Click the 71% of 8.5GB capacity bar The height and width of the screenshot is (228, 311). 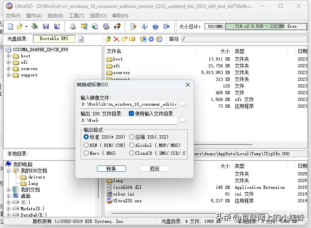[266, 27]
